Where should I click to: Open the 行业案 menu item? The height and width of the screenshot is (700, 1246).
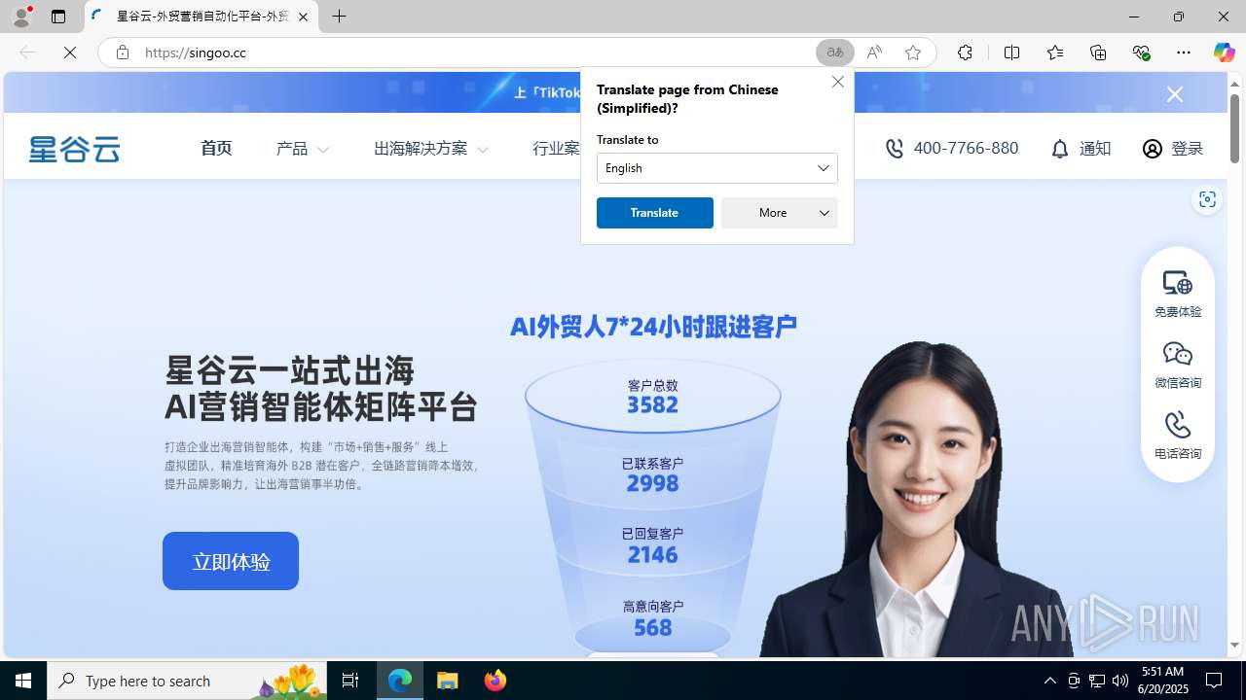556,149
